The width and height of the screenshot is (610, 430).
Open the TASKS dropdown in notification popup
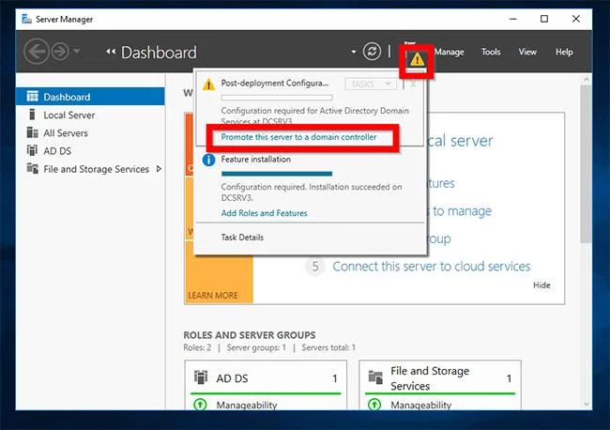point(371,84)
